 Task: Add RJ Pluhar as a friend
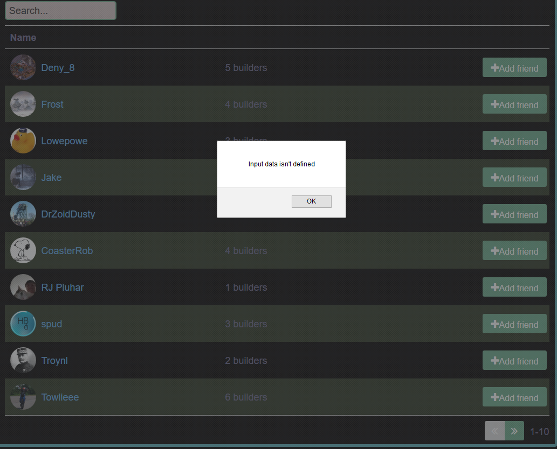(x=514, y=287)
